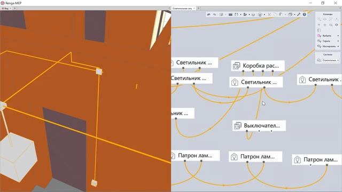Open windows arrangement dropdown arrow
342x192 pixels.
(x=294, y=14)
